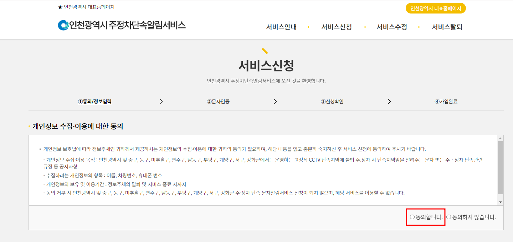Viewport: 513px width, 242px height.
Task: Click the chevron between 동의/정보입력 and 문자인증
Action: point(161,101)
